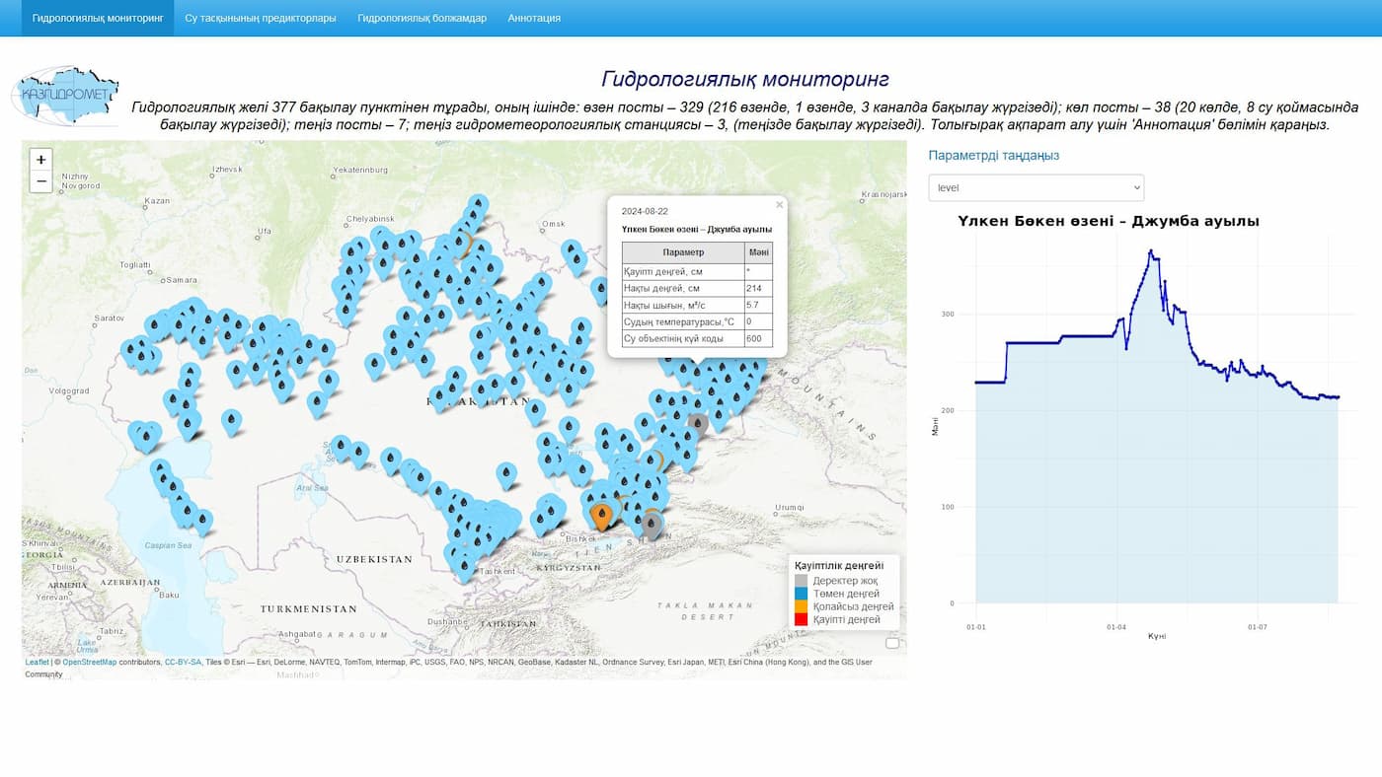Click the grey Деректер жоқ legend swatch
This screenshot has width=1382, height=777.
click(x=801, y=581)
